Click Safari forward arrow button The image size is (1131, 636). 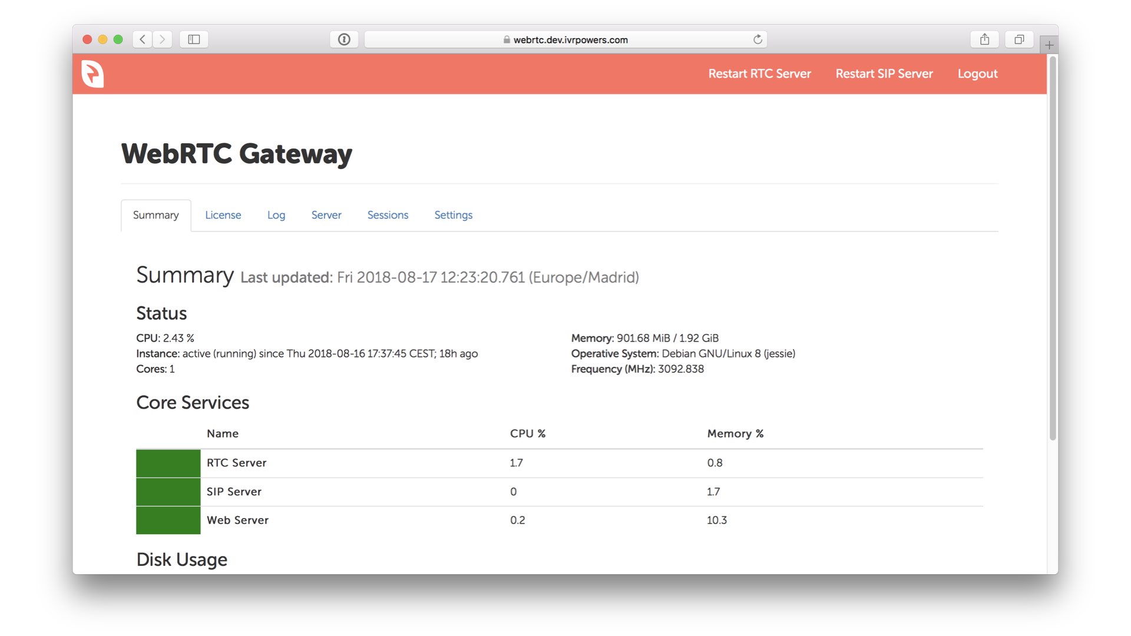[x=163, y=39]
